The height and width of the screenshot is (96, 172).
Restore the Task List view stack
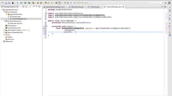[x=170, y=8]
